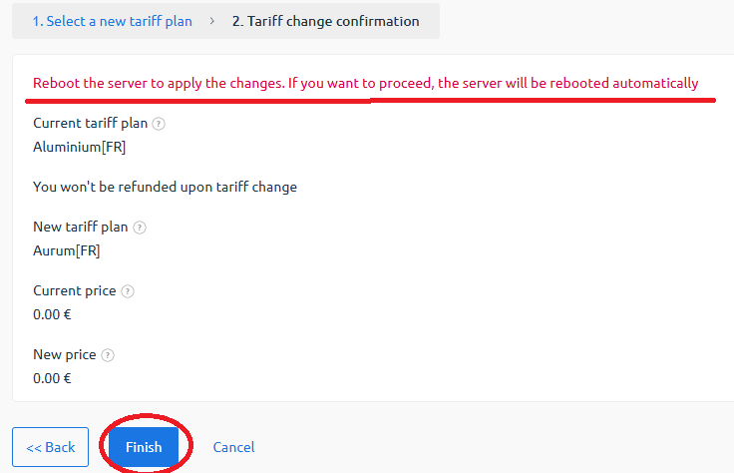
Task: Click the Current tariff plan label
Action: [91, 123]
